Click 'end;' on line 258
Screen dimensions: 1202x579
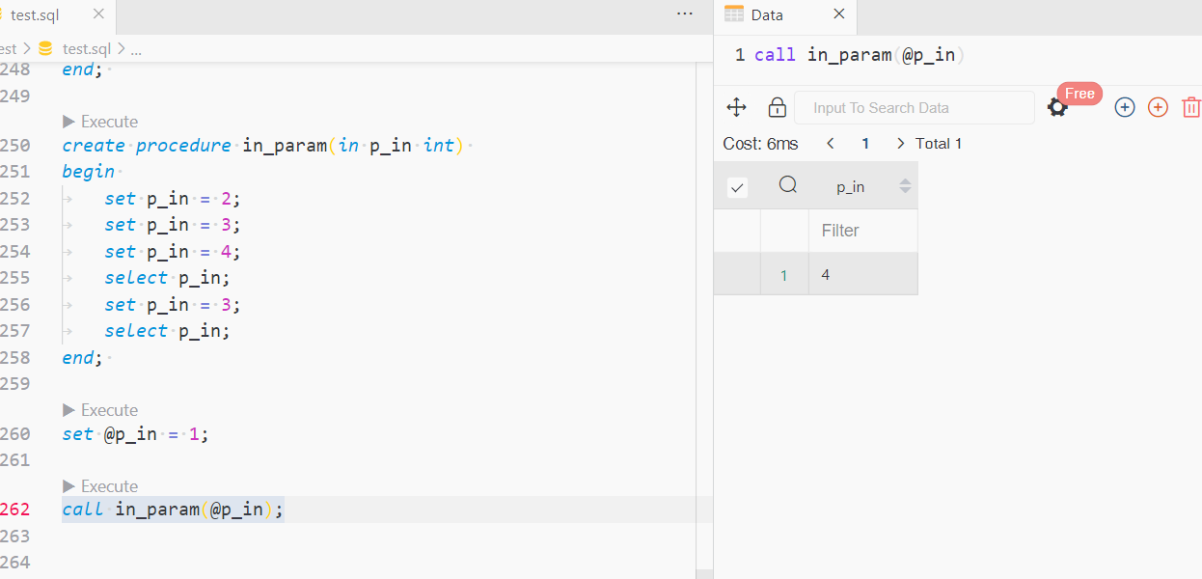pos(82,358)
